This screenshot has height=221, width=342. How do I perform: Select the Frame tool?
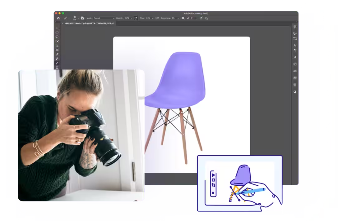[57, 50]
